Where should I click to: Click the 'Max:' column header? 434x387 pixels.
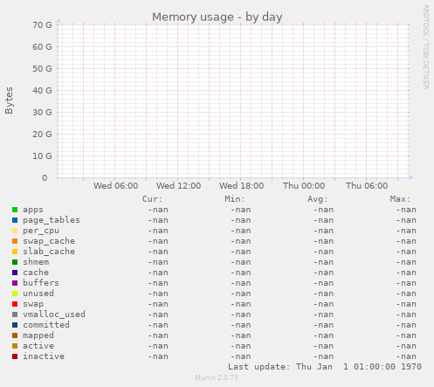pos(400,199)
